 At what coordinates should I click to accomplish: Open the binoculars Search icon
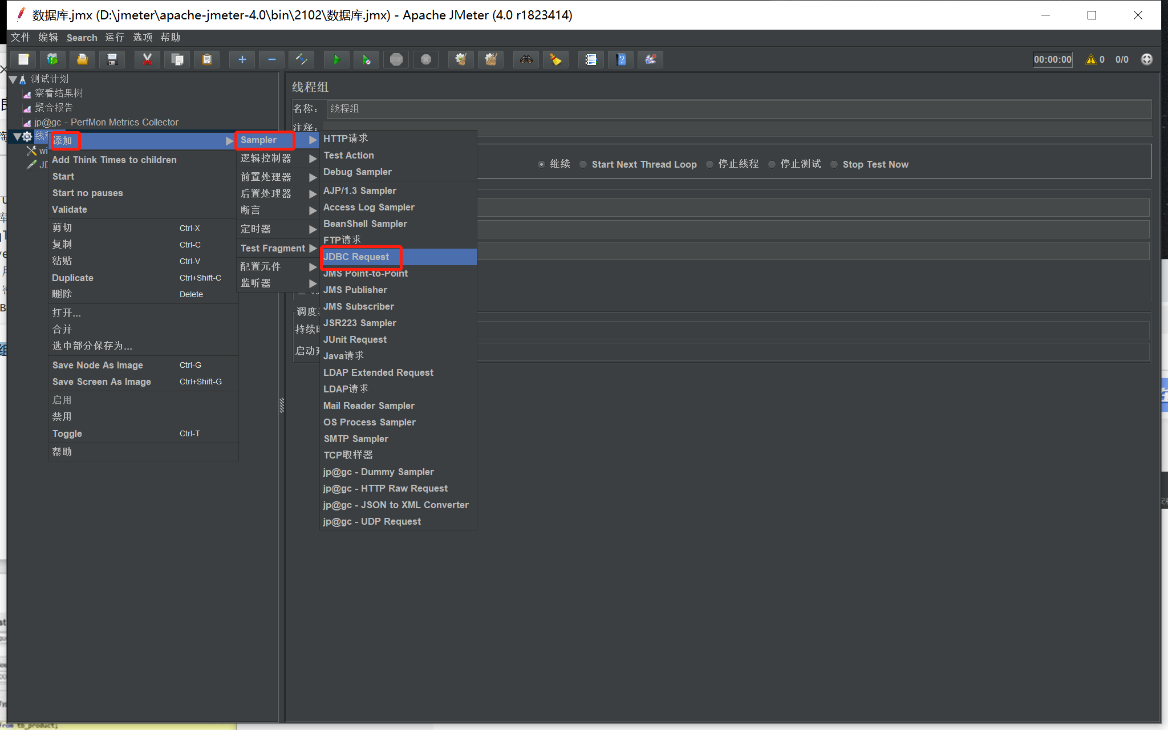[x=526, y=59]
